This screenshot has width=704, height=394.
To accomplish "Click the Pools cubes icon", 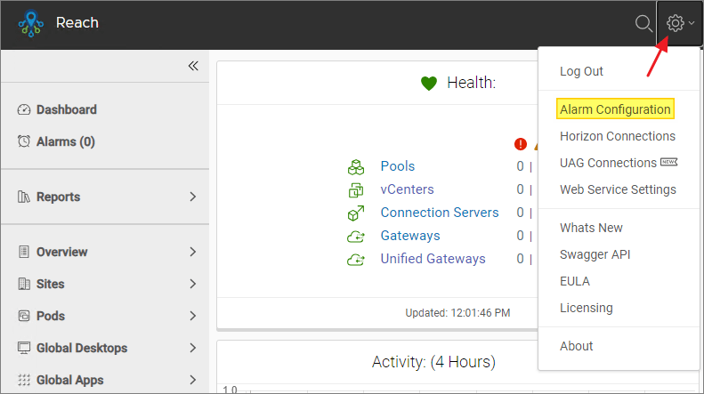I will pos(356,166).
